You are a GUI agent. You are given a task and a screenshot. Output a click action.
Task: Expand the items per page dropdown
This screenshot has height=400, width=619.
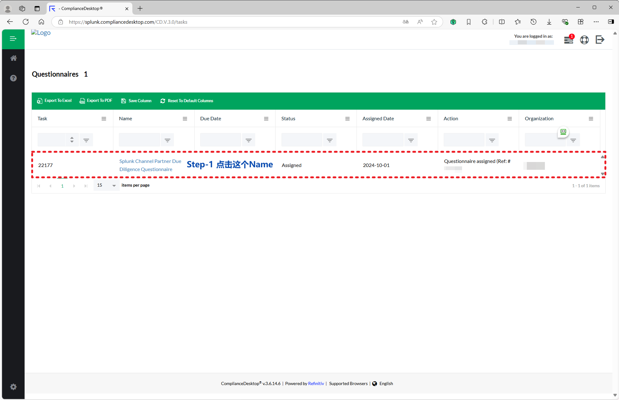[x=114, y=186]
